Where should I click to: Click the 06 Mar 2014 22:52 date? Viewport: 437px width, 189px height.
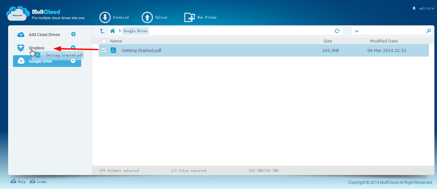click(387, 50)
